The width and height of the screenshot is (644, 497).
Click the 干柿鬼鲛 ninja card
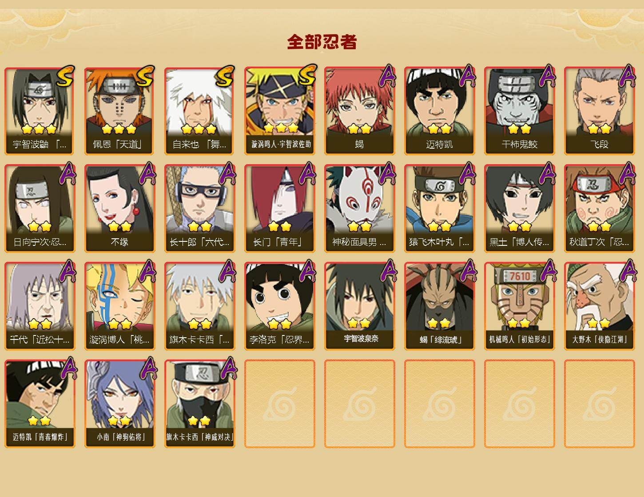pyautogui.click(x=519, y=111)
